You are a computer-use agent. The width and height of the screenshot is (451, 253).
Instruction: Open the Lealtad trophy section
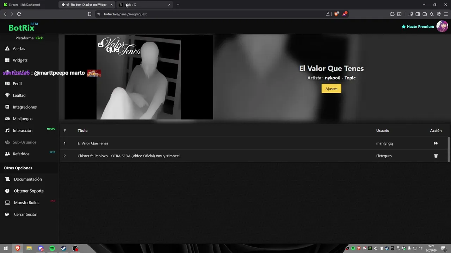pos(15,95)
